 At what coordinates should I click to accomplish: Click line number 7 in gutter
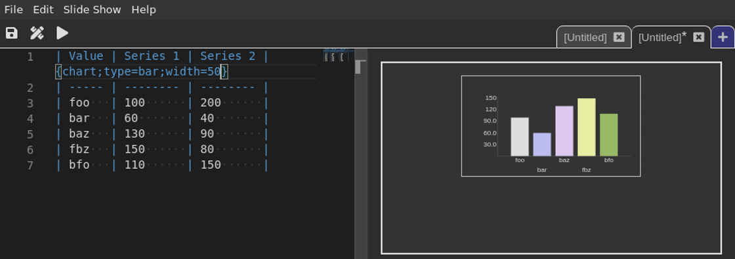tap(30, 165)
